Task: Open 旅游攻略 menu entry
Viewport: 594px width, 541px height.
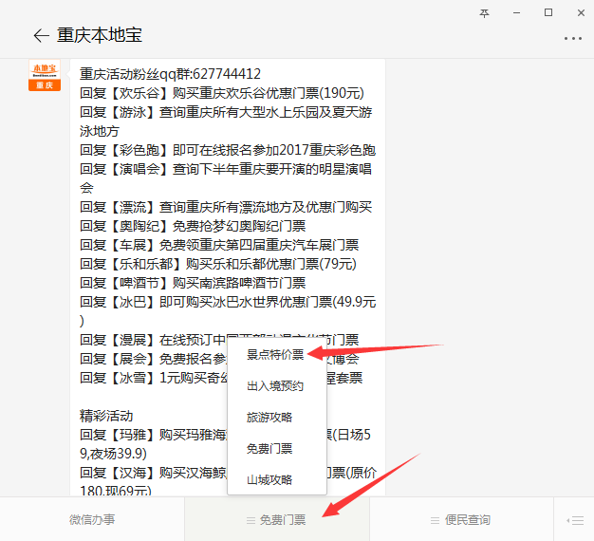Action: pos(269,417)
